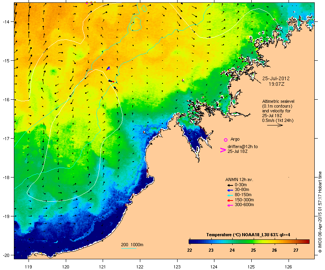Click the blue 30-80m legend arrow
Image resolution: width=325 pixels, height=270 pixels.
(x=230, y=190)
